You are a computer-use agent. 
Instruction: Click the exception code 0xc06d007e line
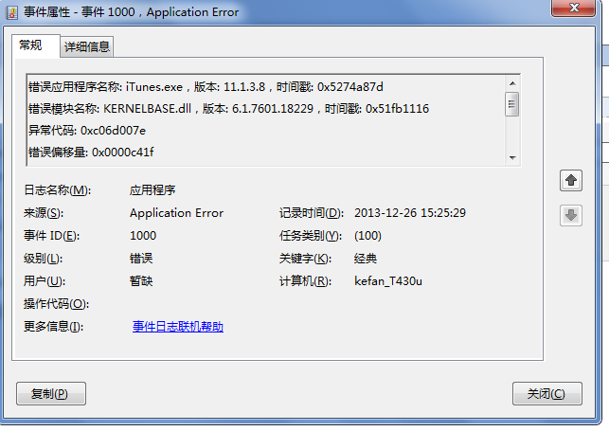coord(87,131)
